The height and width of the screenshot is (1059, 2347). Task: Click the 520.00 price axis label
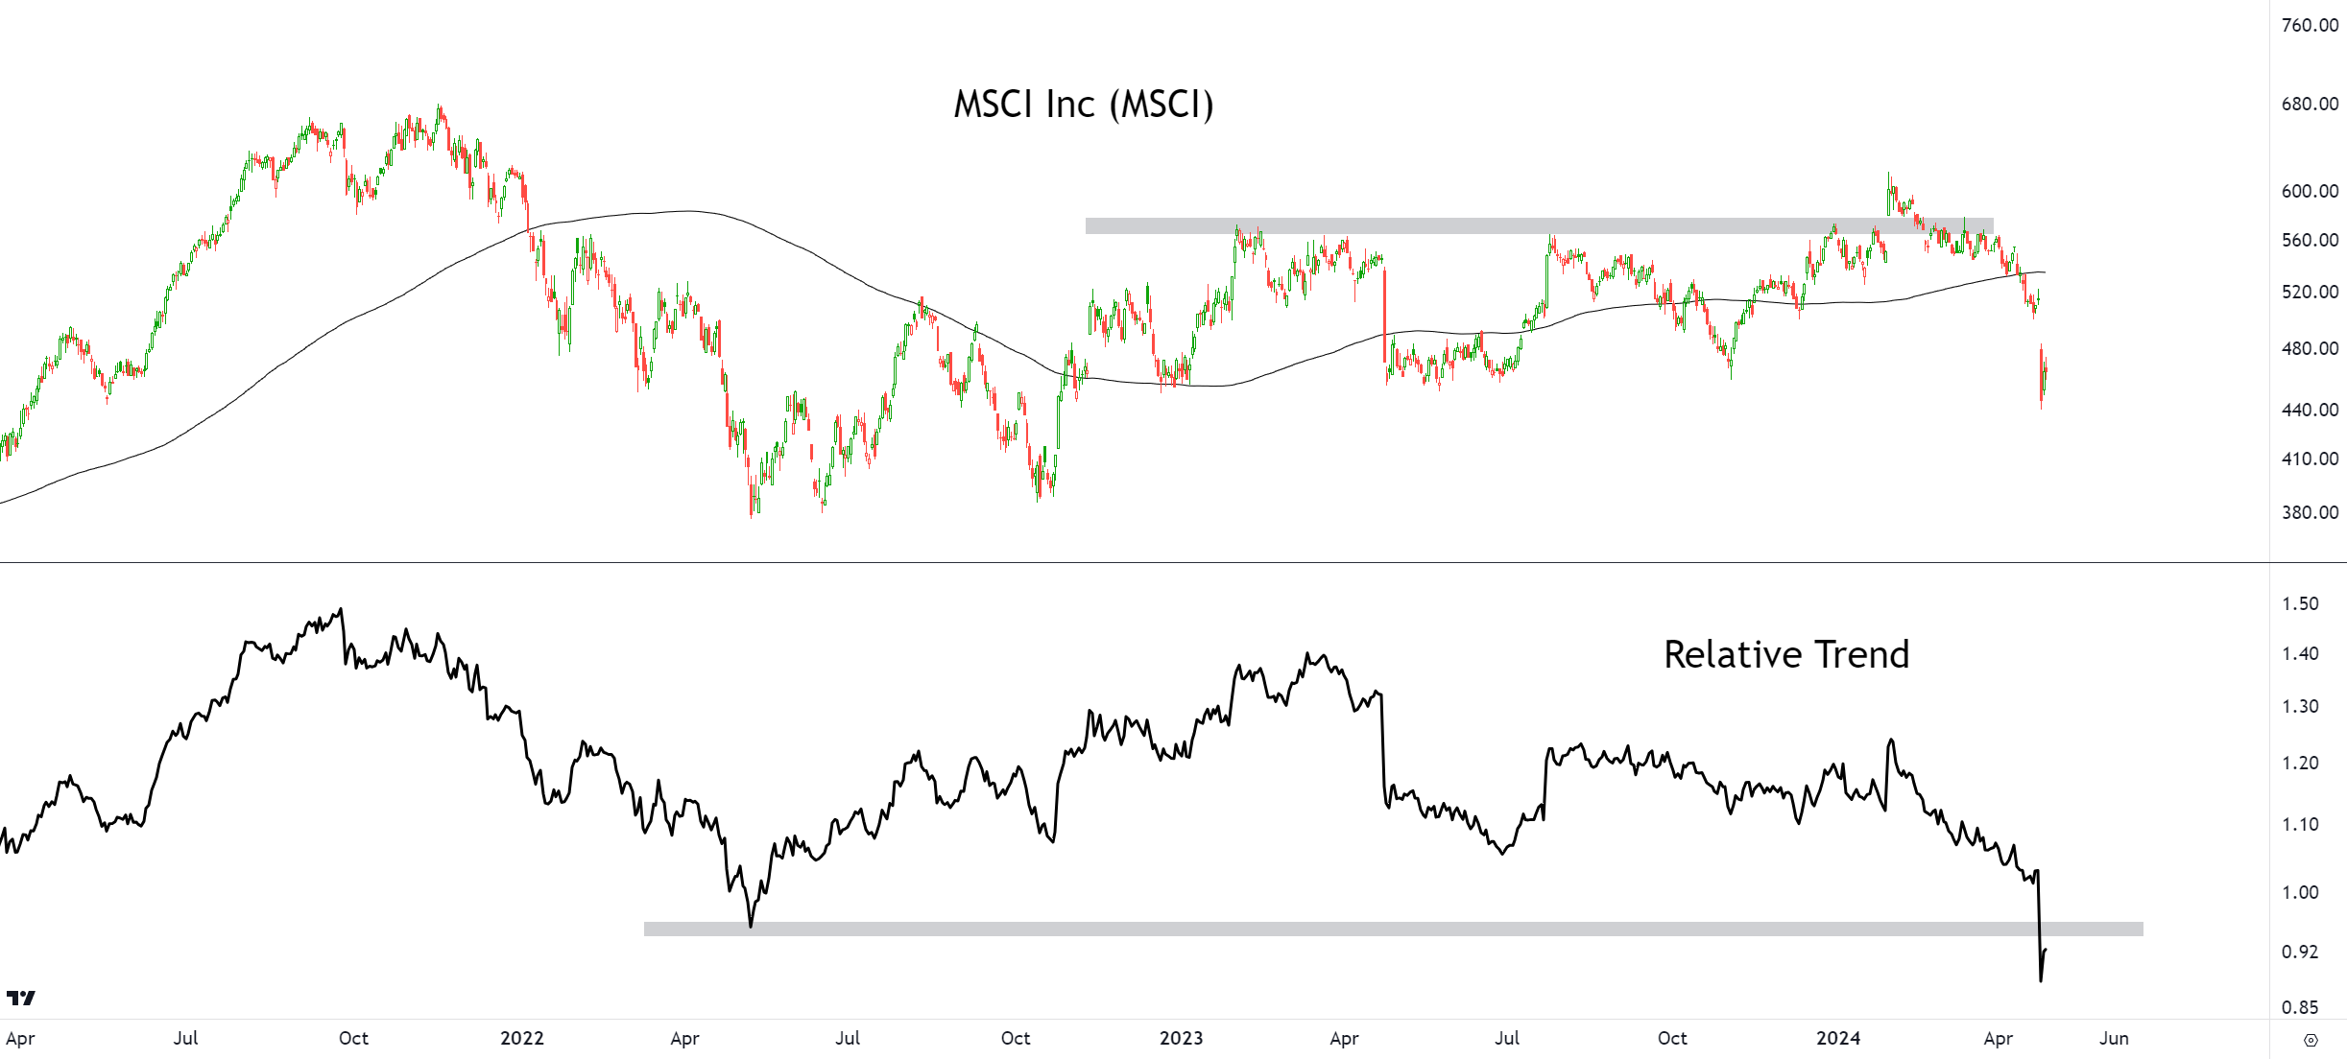coord(2310,292)
